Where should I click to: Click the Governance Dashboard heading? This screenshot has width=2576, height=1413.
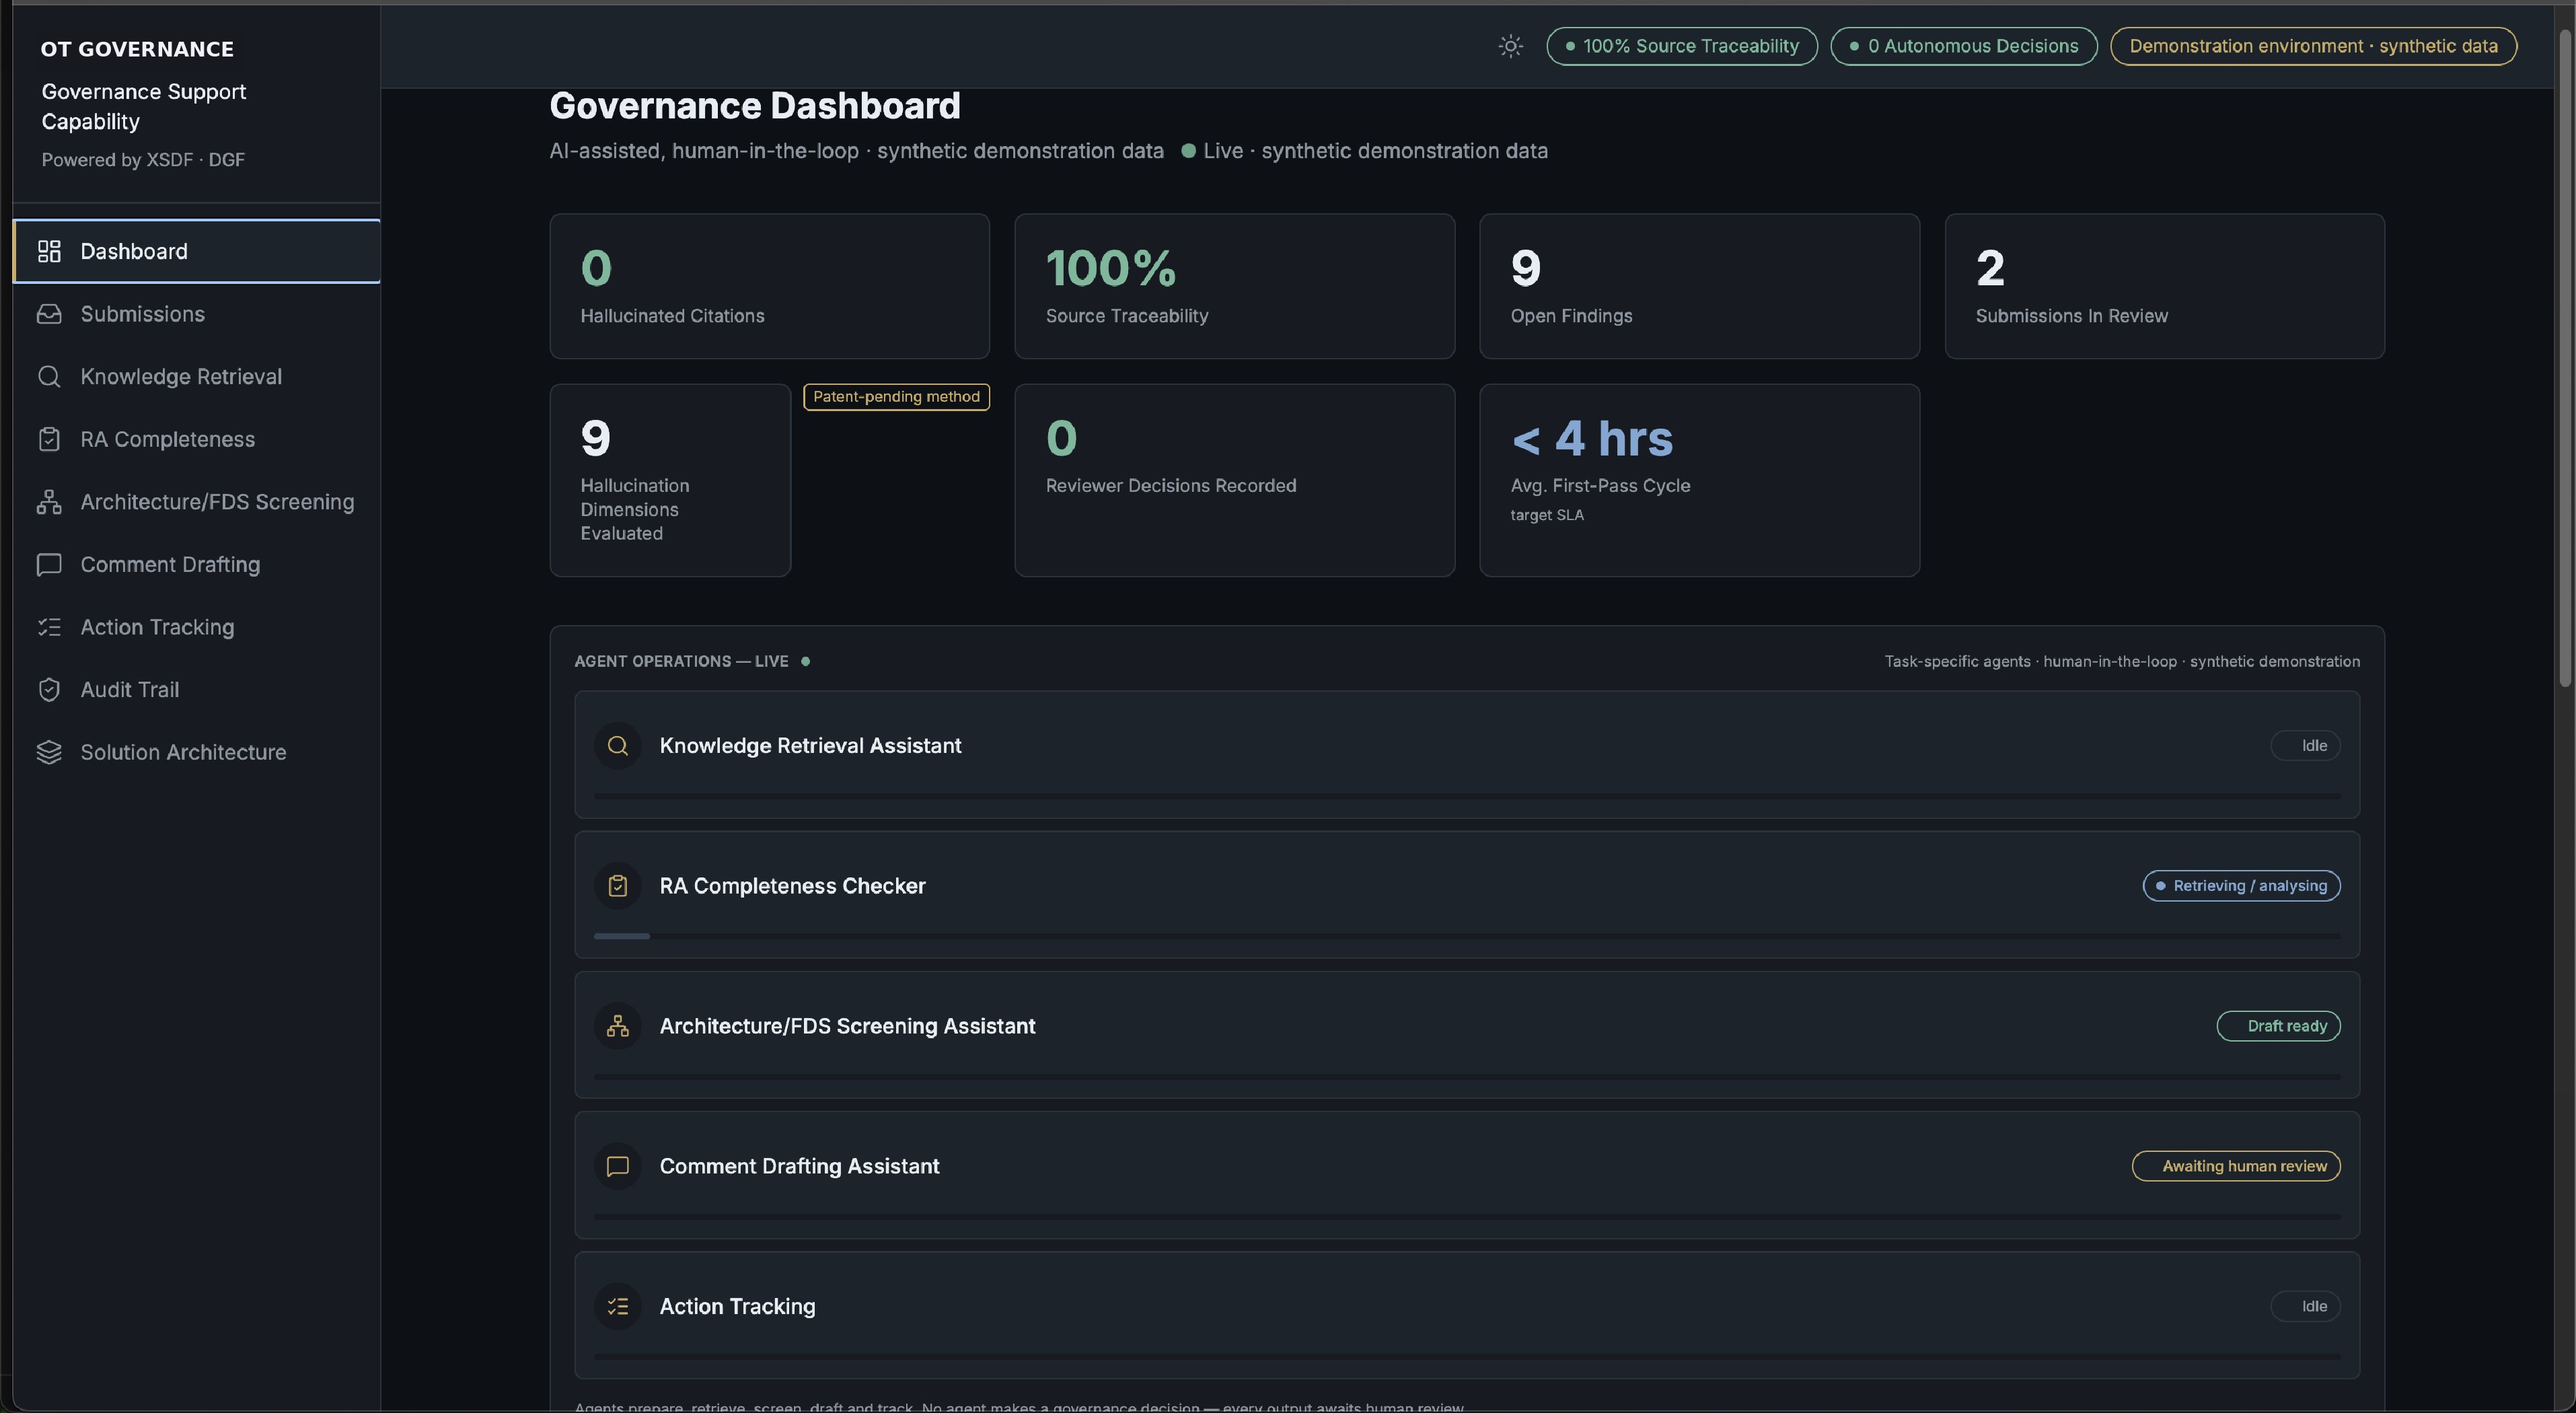(755, 106)
